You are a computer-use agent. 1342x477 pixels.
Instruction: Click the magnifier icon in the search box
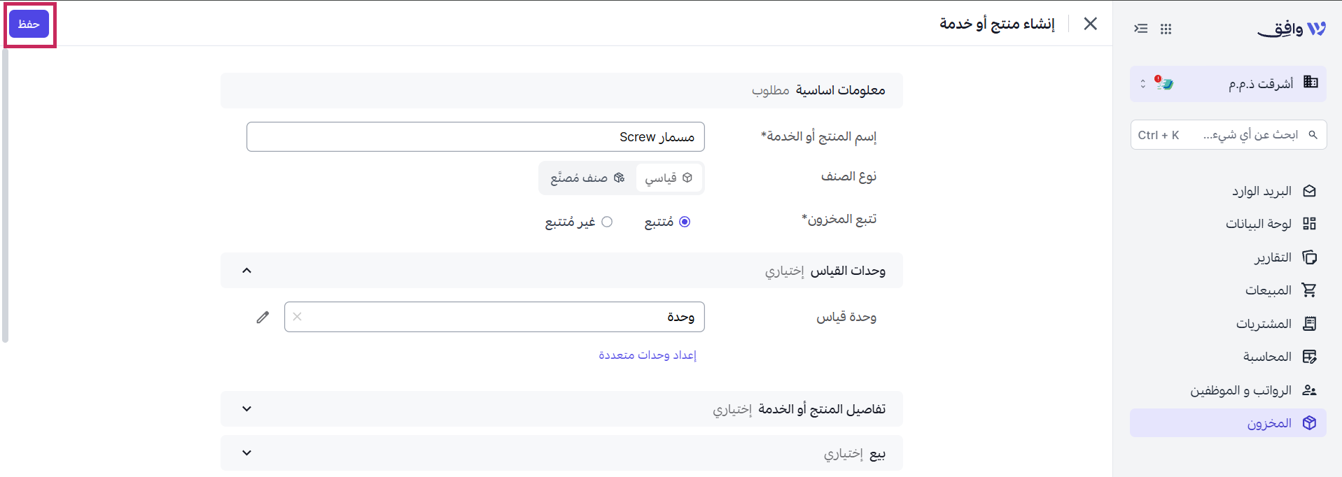click(x=1313, y=135)
